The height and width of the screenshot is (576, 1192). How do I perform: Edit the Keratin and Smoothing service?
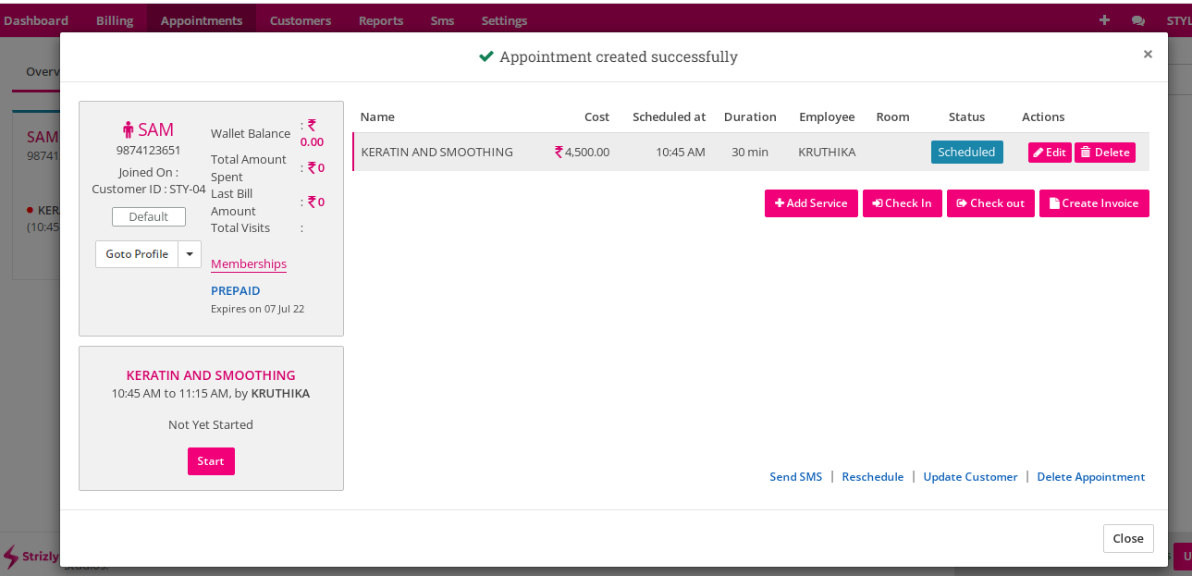coord(1050,153)
